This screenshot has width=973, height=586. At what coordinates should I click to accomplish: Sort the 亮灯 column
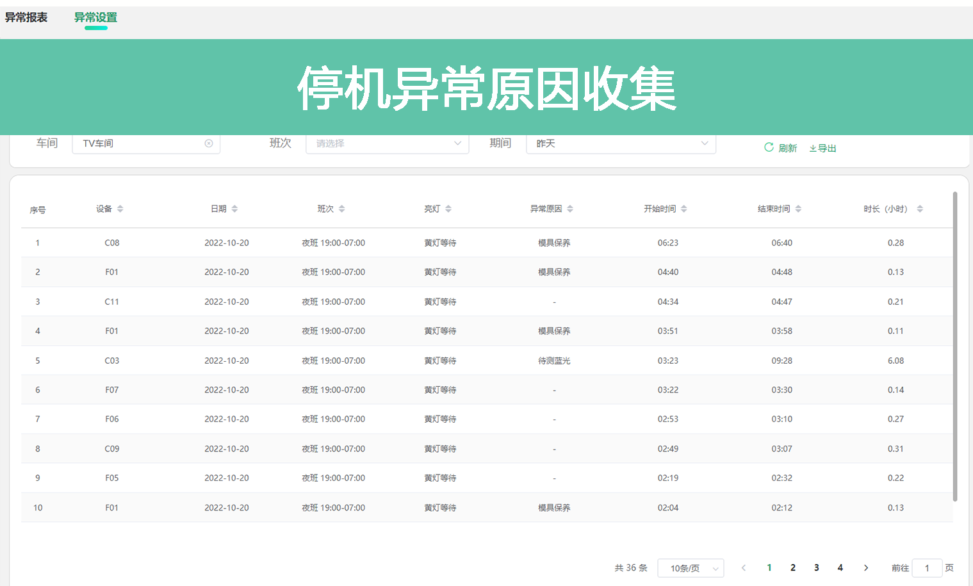point(448,208)
